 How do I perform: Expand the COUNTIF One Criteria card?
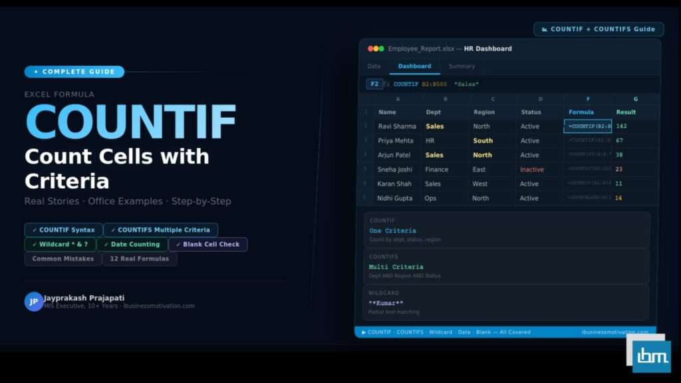coord(506,230)
